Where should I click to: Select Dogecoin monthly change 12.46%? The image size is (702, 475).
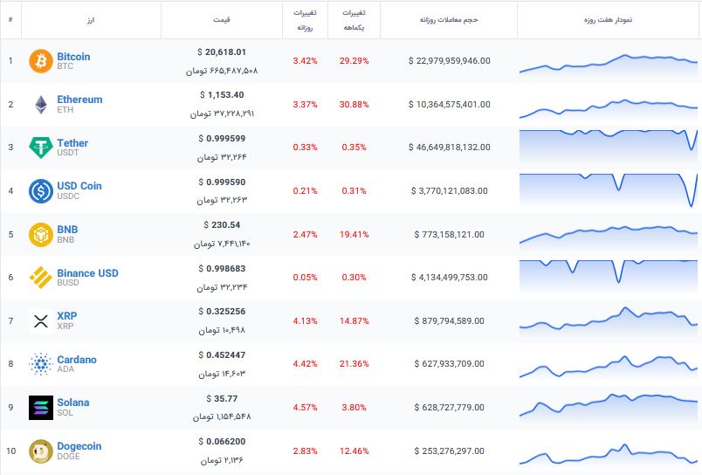click(354, 451)
